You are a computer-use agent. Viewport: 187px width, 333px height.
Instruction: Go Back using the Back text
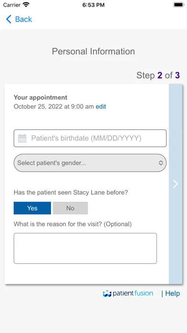pos(23,19)
